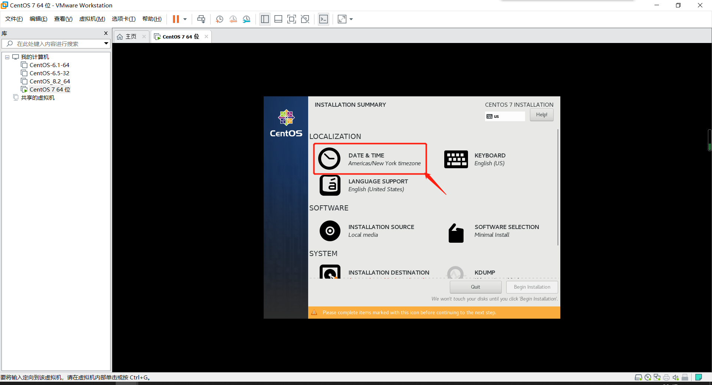Enter full screen mode
Image resolution: width=712 pixels, height=385 pixels.
[x=292, y=19]
